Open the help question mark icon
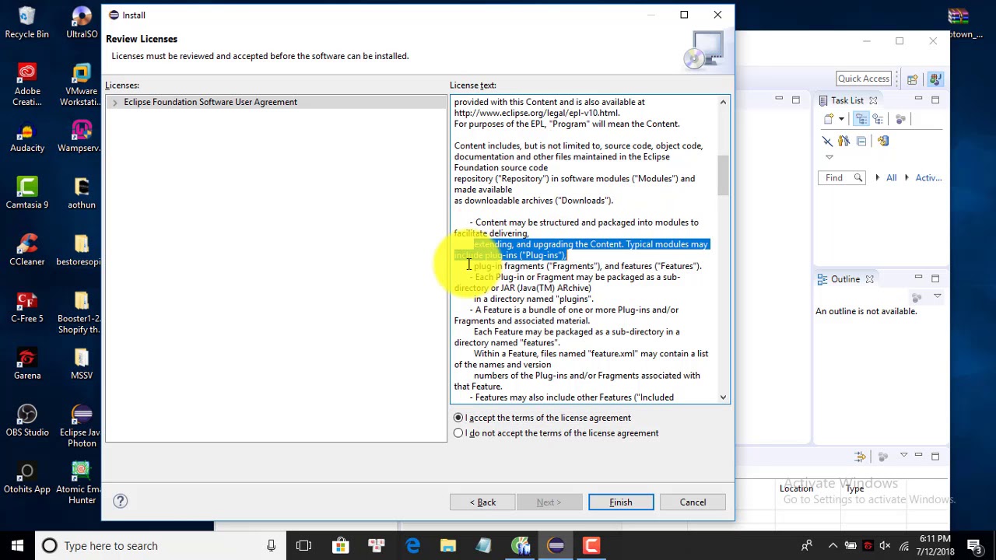This screenshot has height=560, width=996. [121, 502]
